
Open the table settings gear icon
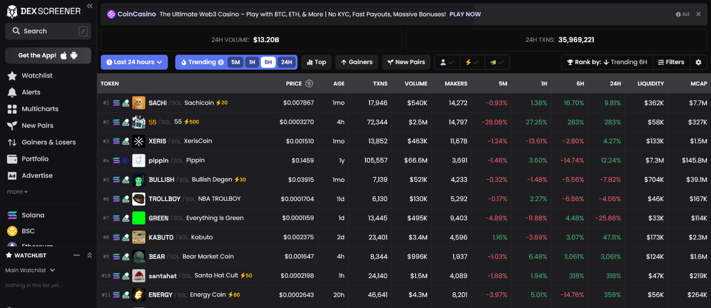click(698, 62)
